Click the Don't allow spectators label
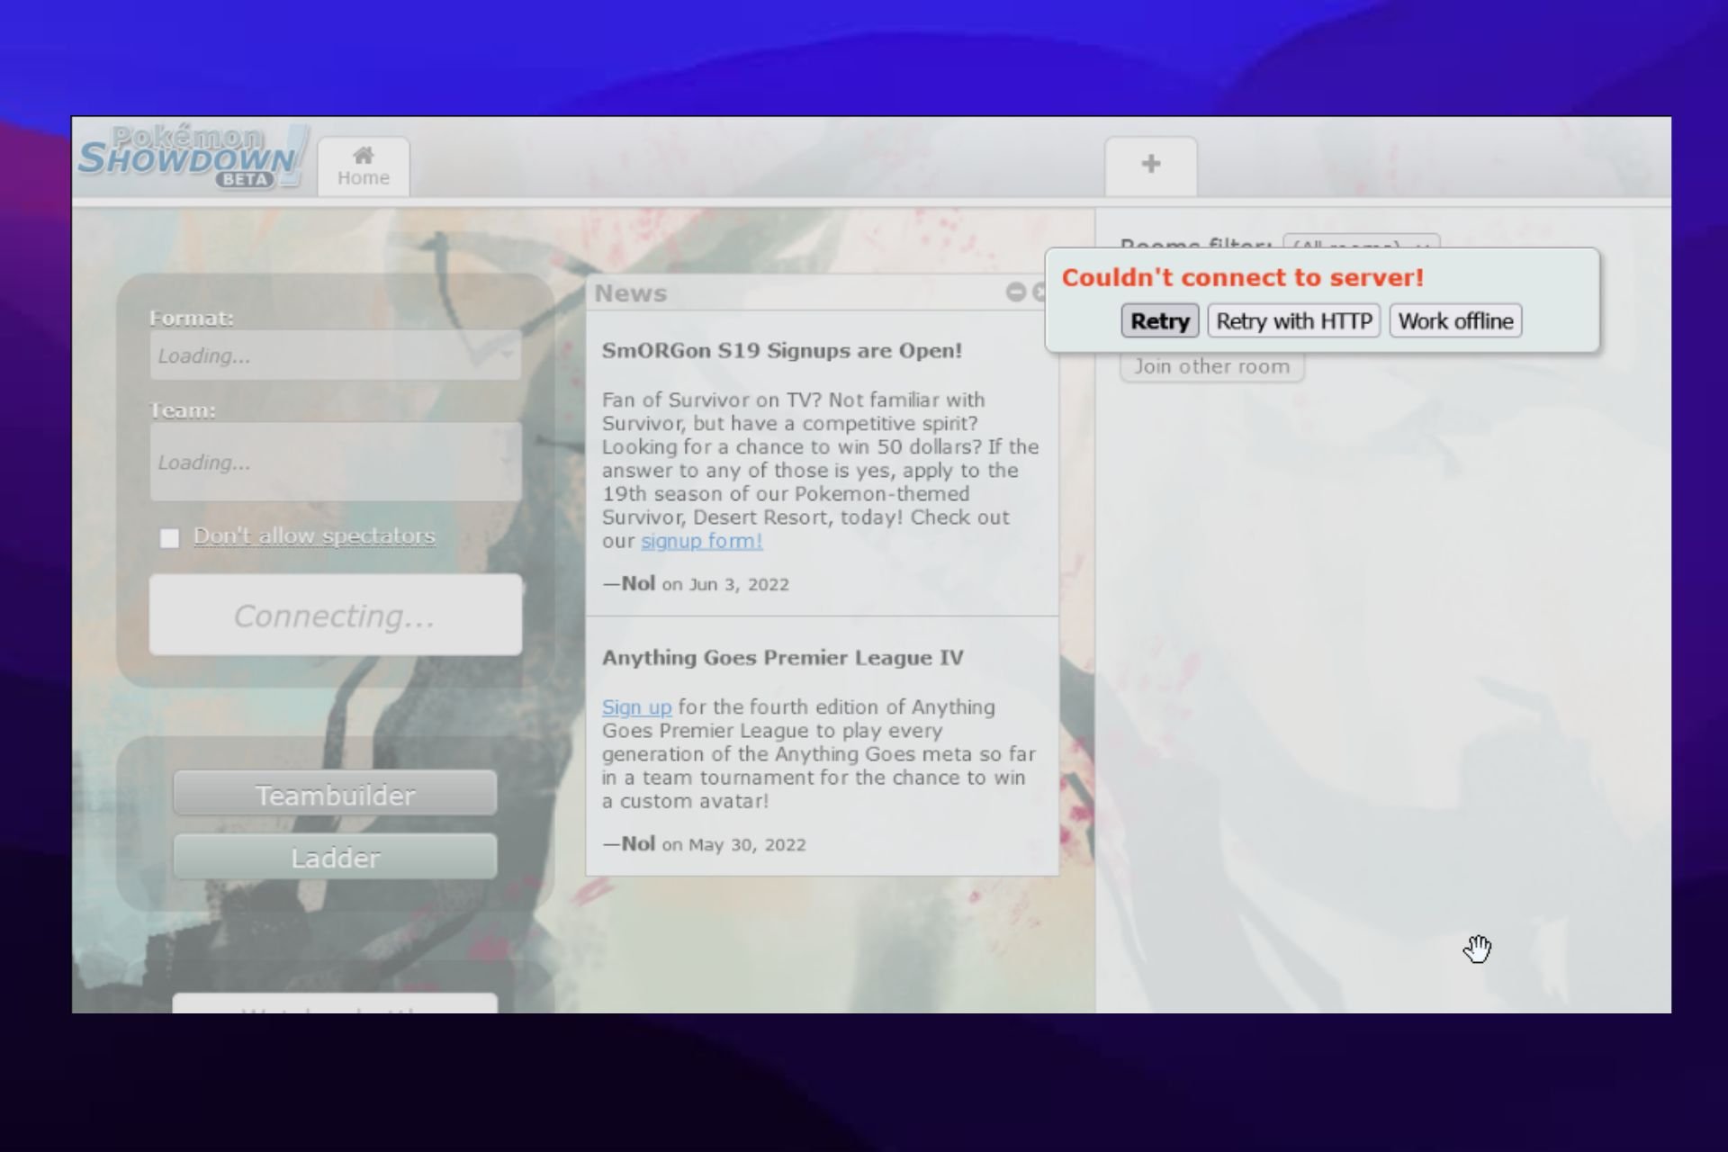1728x1152 pixels. click(x=314, y=536)
